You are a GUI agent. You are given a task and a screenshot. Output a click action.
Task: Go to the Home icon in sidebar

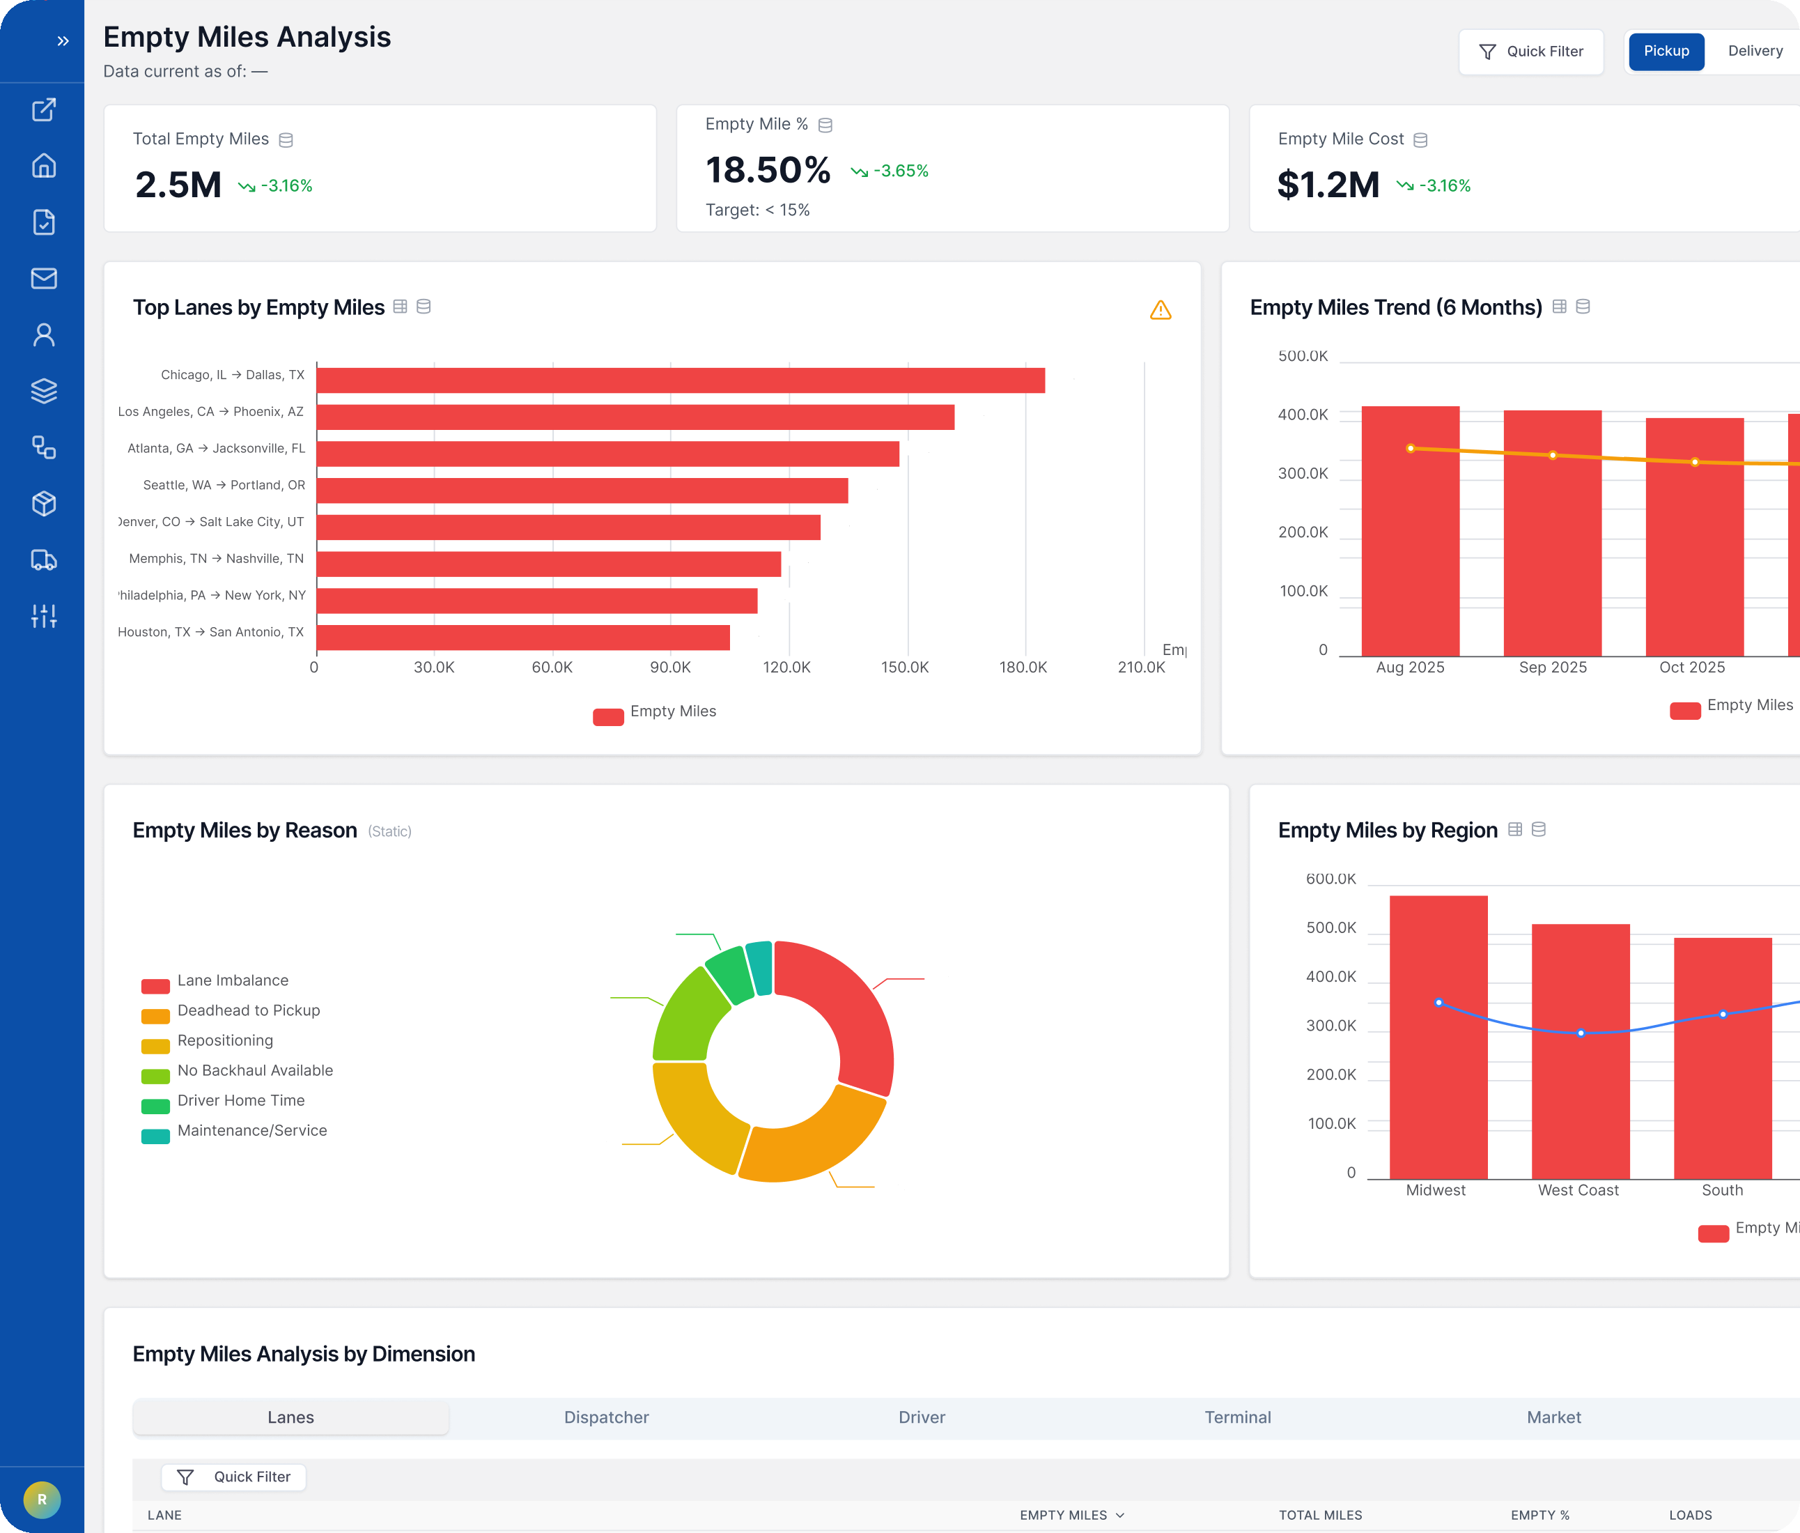pyautogui.click(x=43, y=165)
